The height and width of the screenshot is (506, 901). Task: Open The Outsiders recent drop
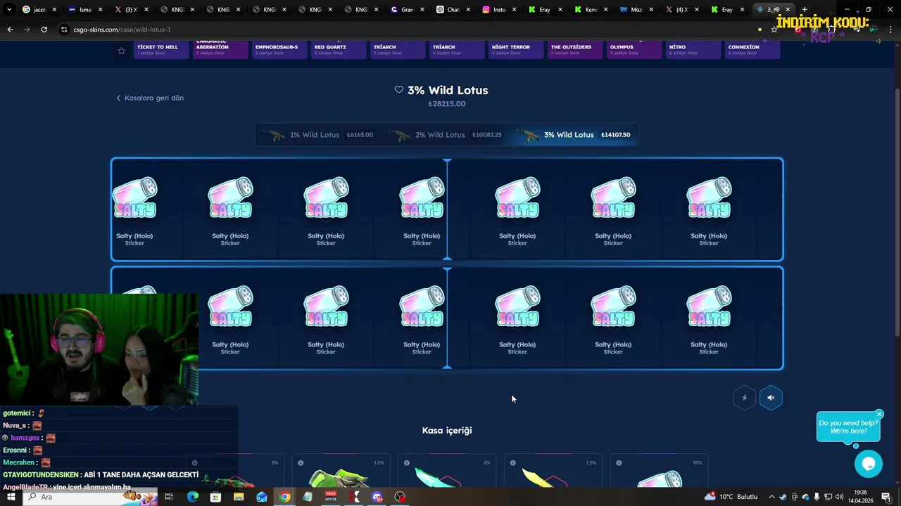(575, 49)
